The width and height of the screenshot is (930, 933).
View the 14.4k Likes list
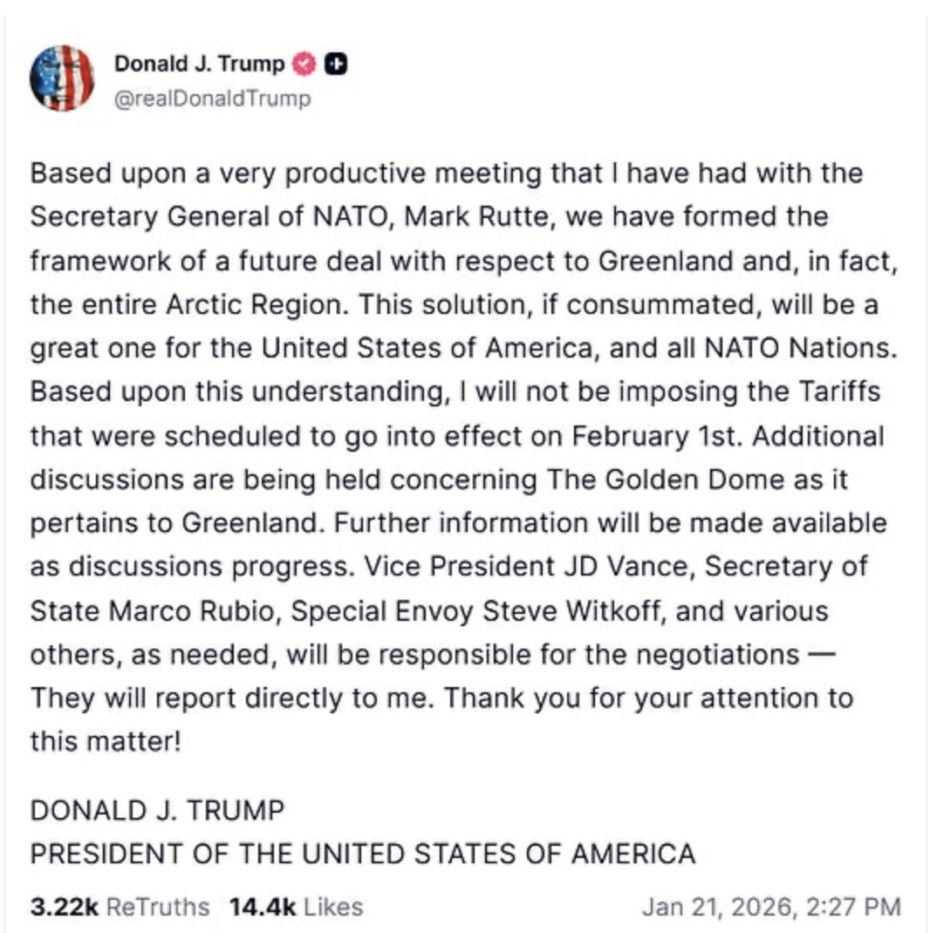pos(296,906)
